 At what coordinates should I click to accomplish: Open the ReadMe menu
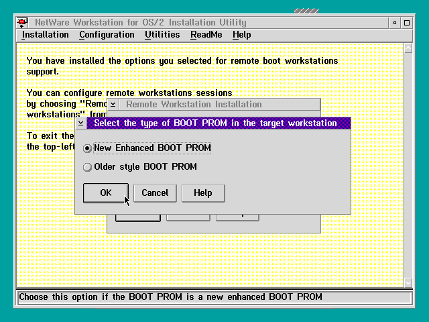point(206,35)
